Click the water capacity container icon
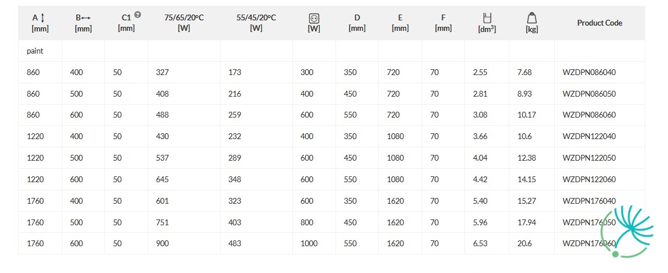Image resolution: width=668 pixels, height=273 pixels. tap(487, 18)
